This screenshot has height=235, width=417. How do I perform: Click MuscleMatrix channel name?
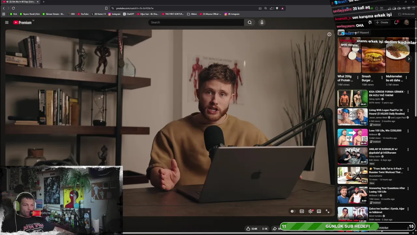click(376, 176)
